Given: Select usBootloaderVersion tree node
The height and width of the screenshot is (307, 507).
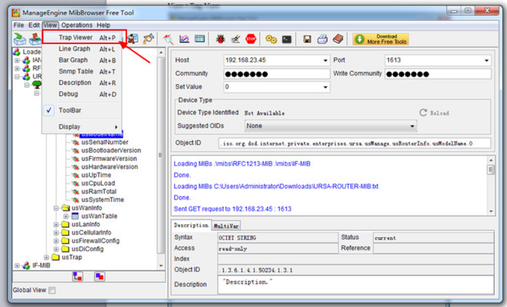Looking at the screenshot, I should coord(111,150).
